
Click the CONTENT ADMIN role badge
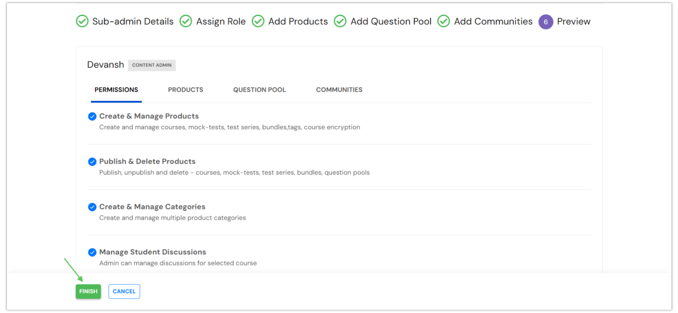(x=152, y=65)
